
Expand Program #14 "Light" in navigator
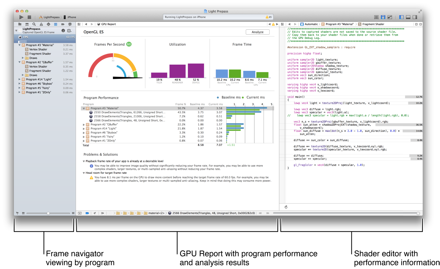20,79
